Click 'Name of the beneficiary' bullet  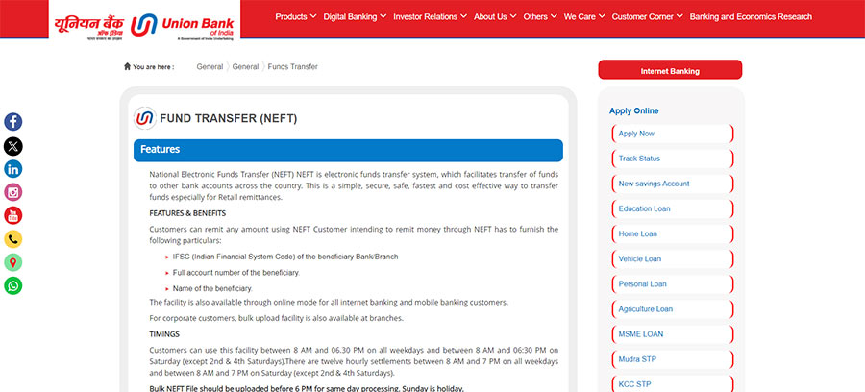[212, 288]
